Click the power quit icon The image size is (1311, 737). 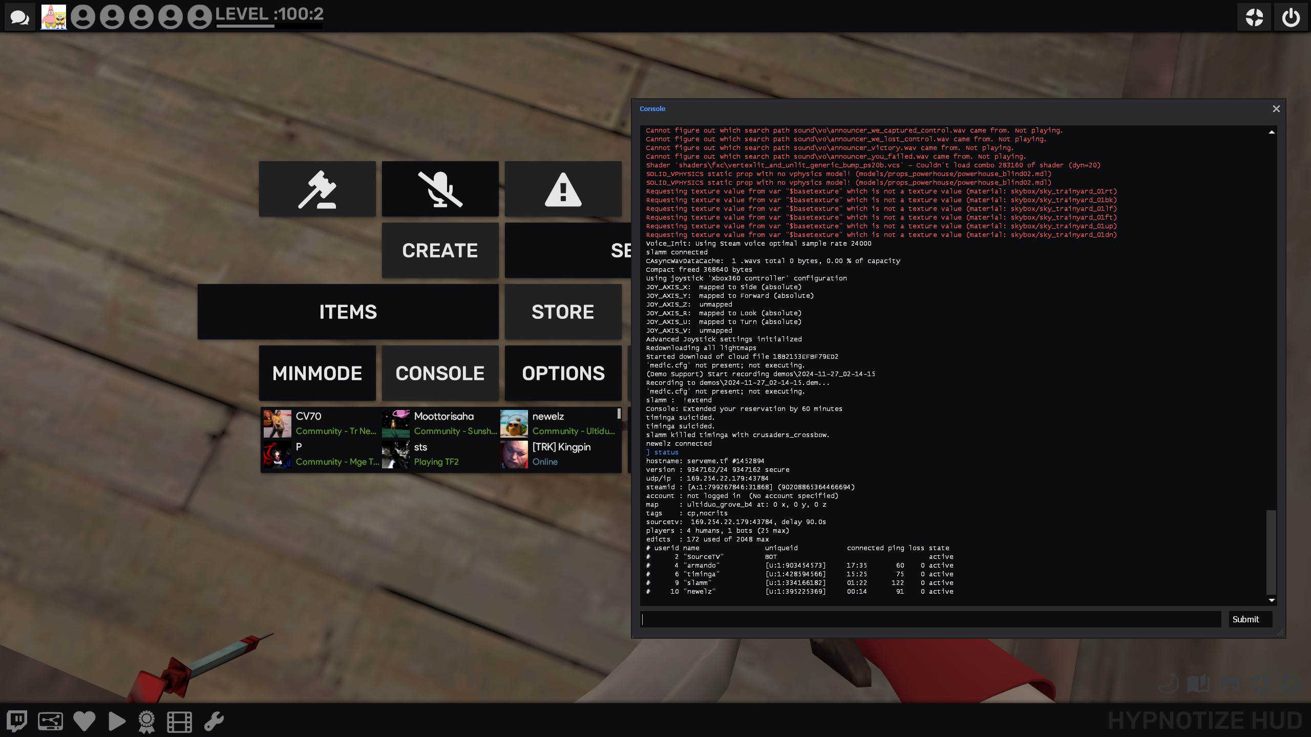(x=1291, y=17)
